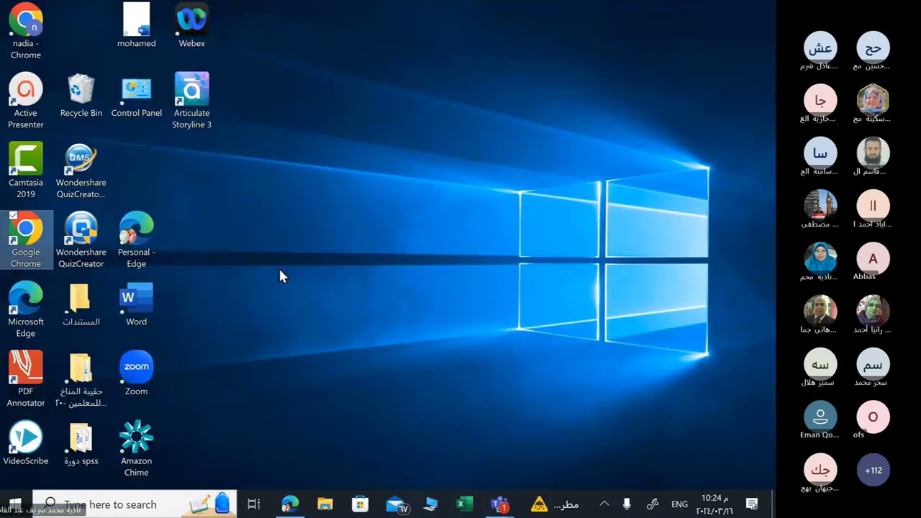Toggle the checkbox on the Google Chrome icon
The image size is (921, 518).
[x=14, y=216]
